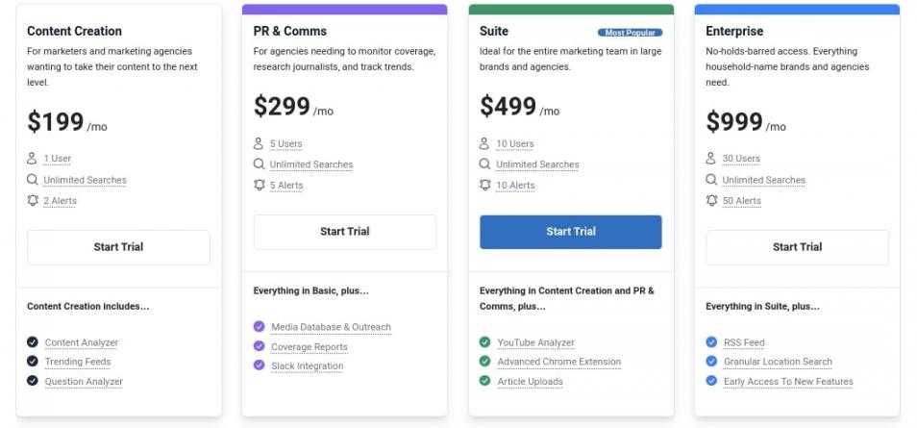
Task: Click the bell icon next to 50 Alerts
Action: 711,200
